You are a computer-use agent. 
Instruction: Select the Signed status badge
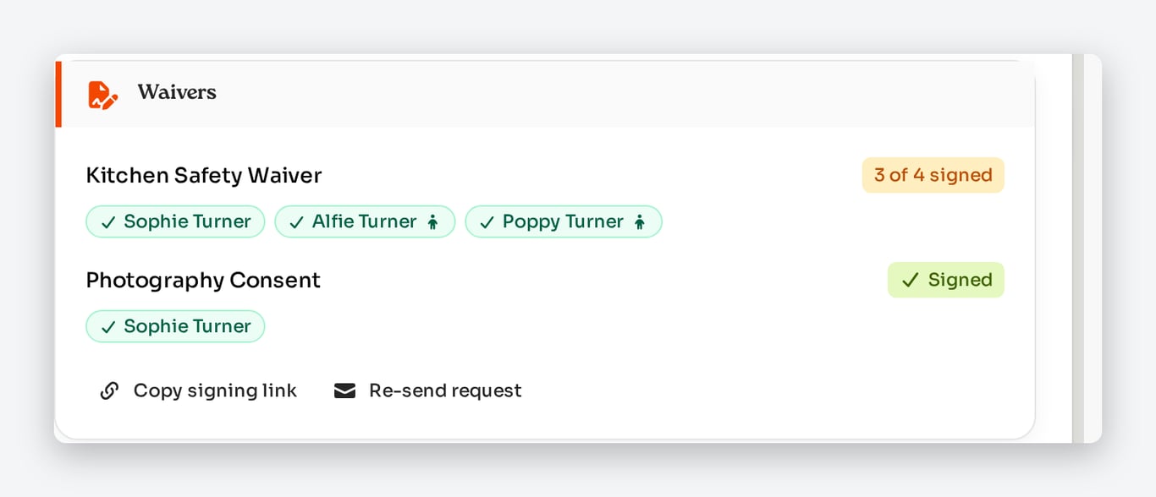[x=946, y=280]
